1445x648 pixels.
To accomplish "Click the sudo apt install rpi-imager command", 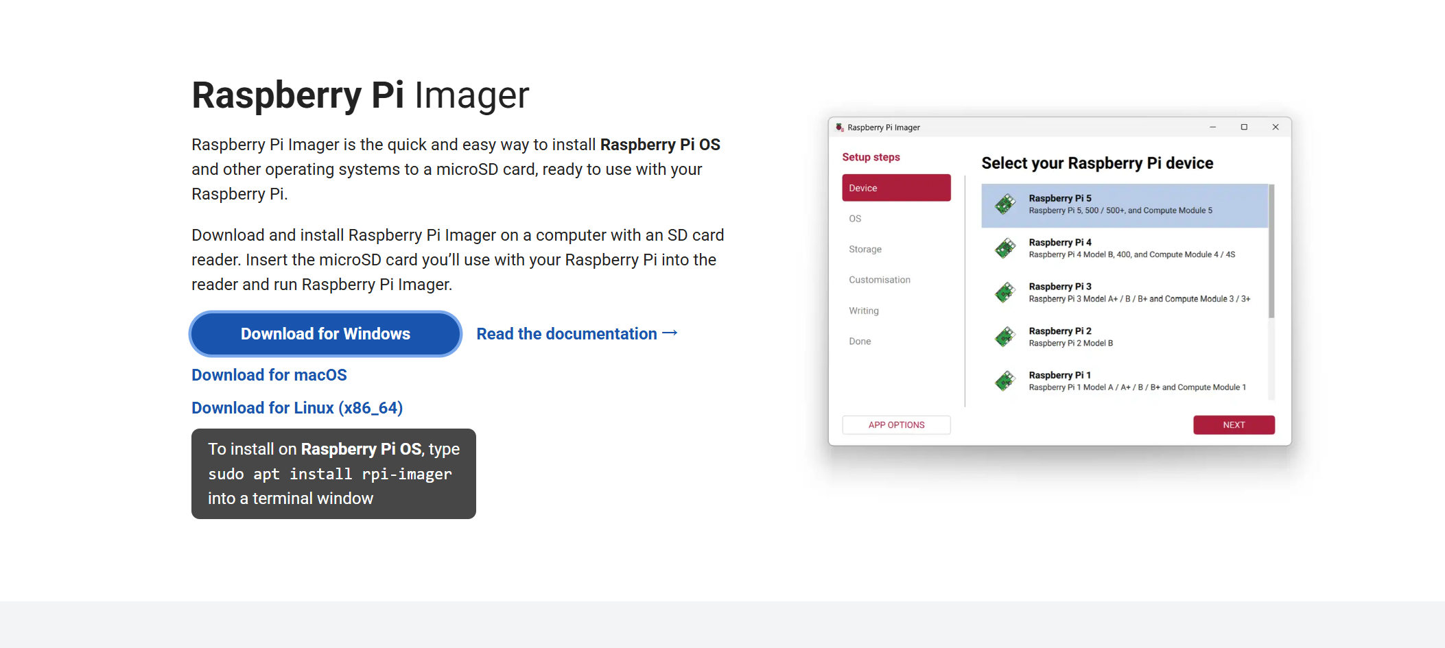I will (330, 475).
